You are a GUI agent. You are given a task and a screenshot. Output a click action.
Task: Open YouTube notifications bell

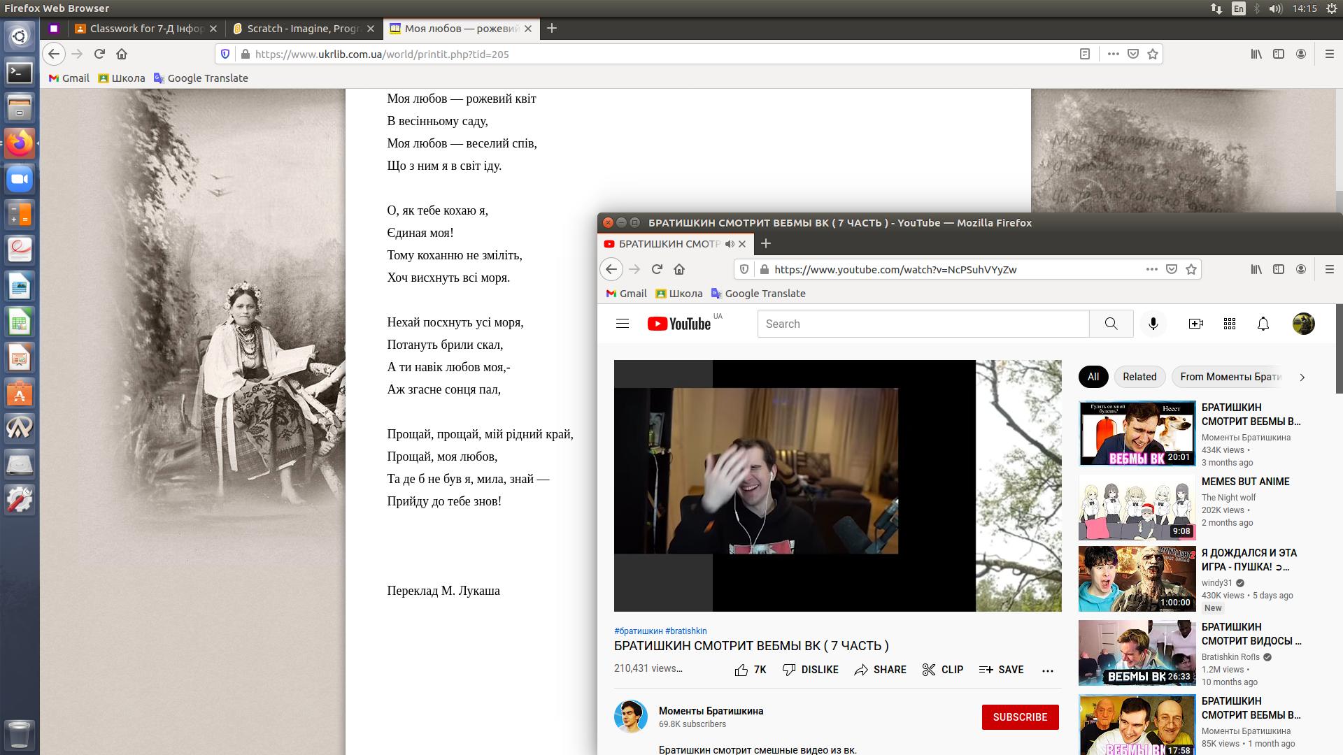[1263, 324]
